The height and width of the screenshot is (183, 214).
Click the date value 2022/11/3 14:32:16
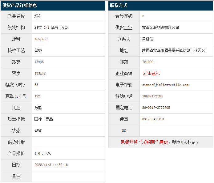click(x=51, y=165)
